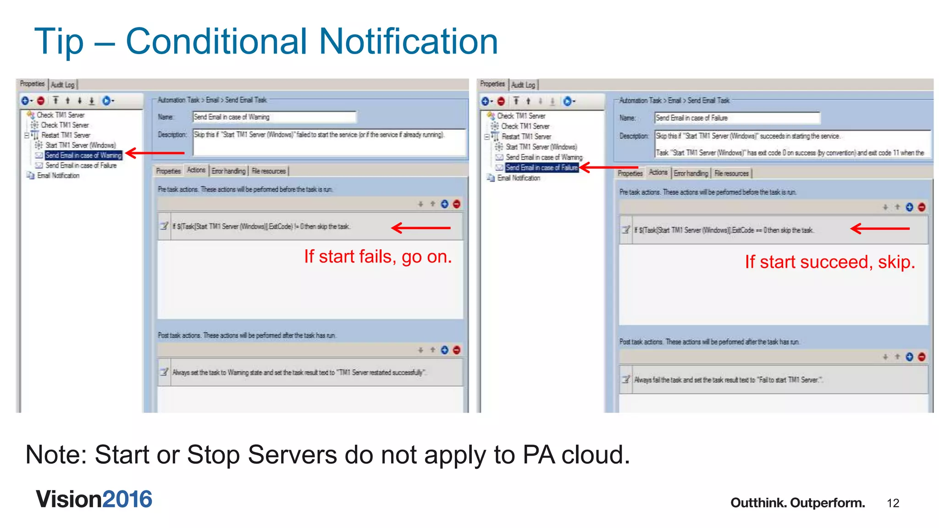Switch to task Properties tab in left window

[168, 171]
